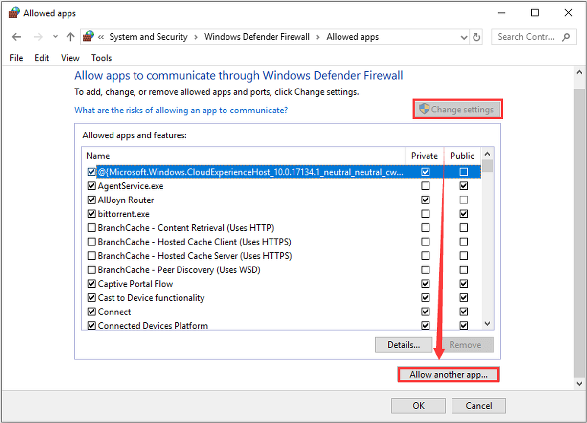The height and width of the screenshot is (423, 587).
Task: Check BranchCache - Peer Discovery checkbox
Action: (x=91, y=269)
